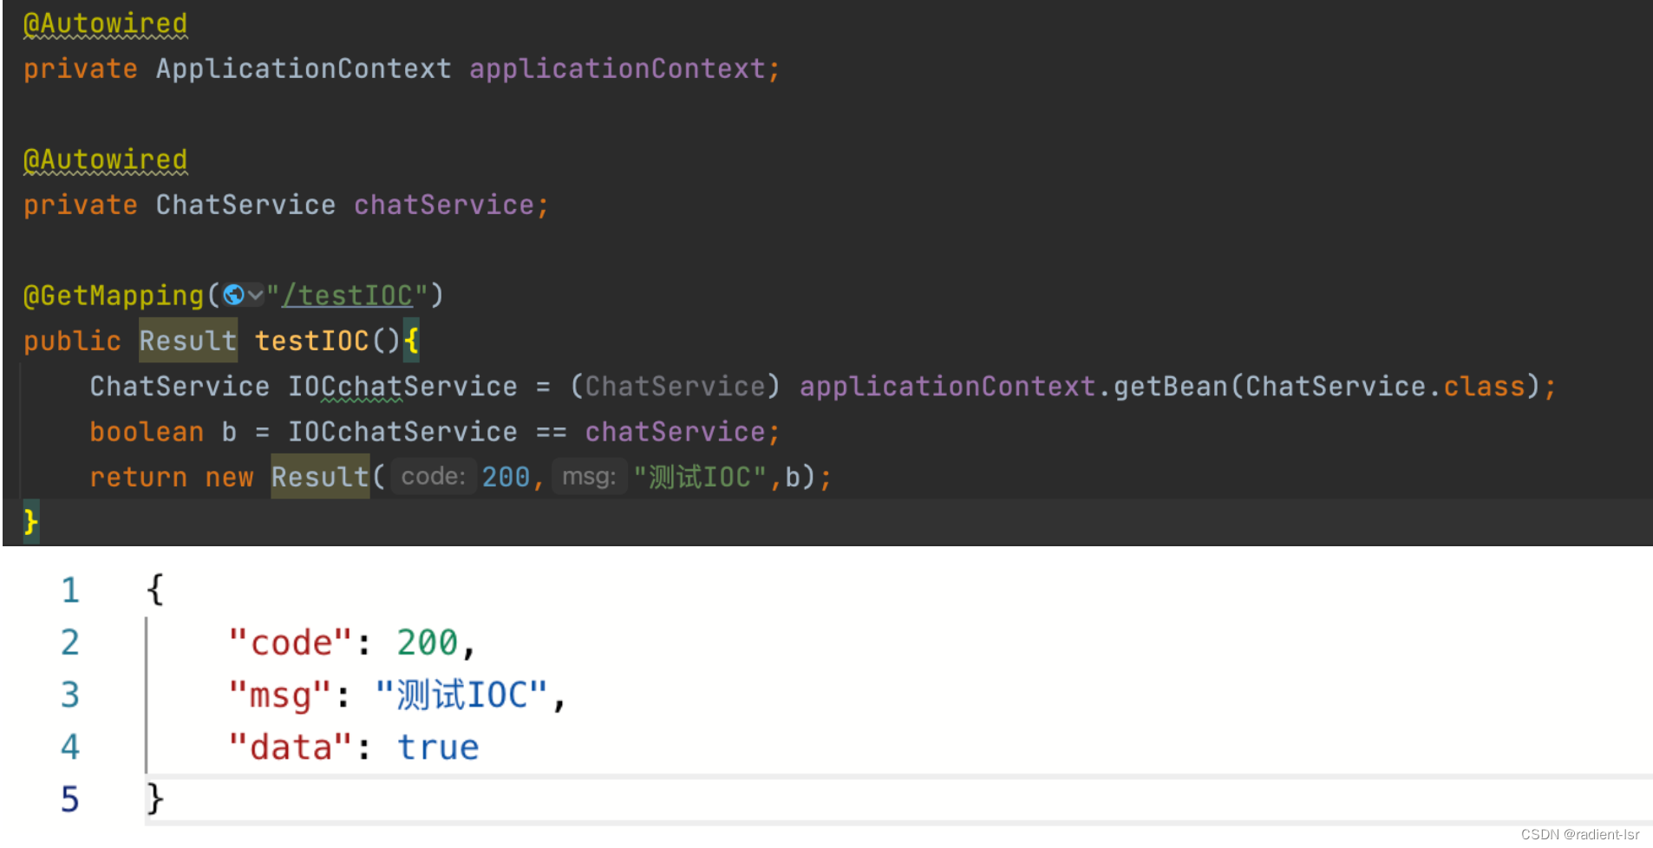
Task: Select the applicationContext field name in the declaration
Action: pyautogui.click(x=617, y=68)
